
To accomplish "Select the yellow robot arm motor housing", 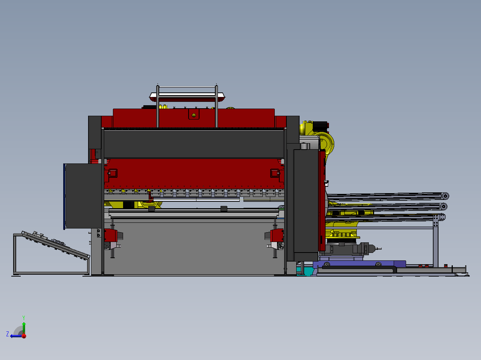I will [317, 137].
